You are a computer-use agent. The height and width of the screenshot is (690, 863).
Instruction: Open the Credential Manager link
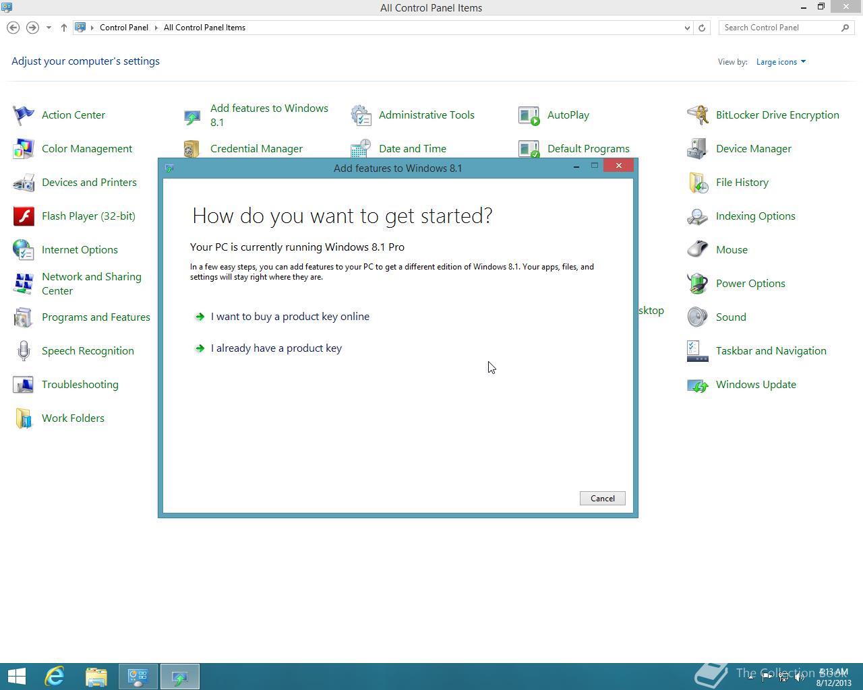[256, 149]
